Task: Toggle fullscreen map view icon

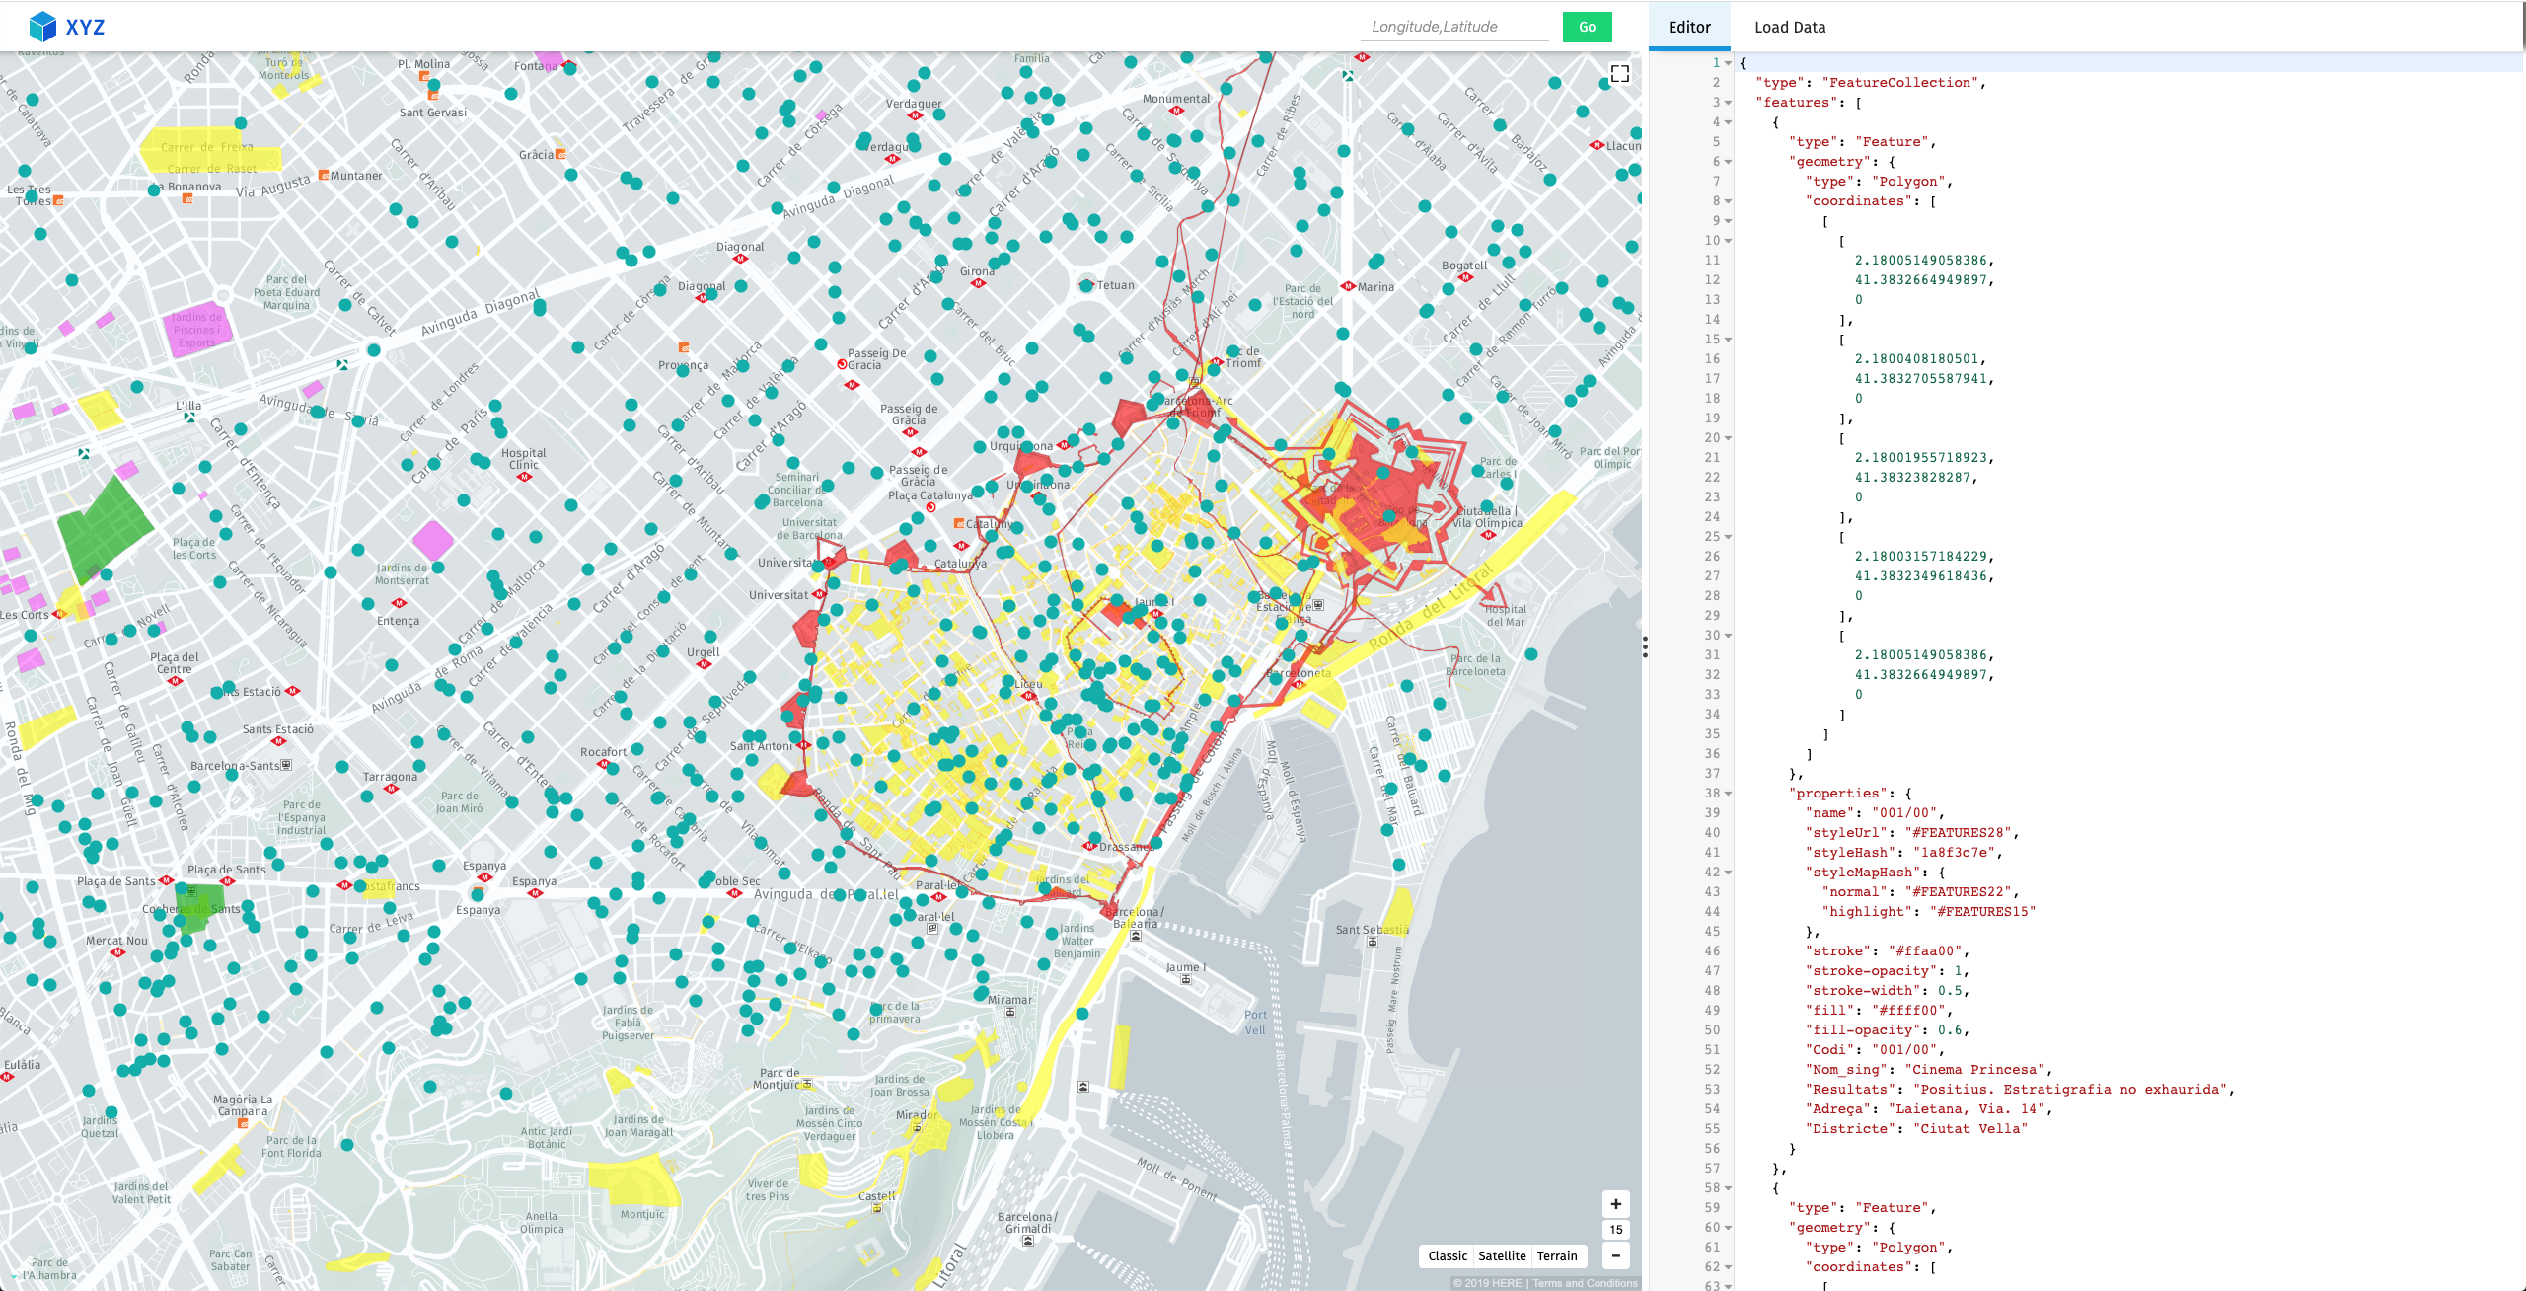Action: 1619,74
